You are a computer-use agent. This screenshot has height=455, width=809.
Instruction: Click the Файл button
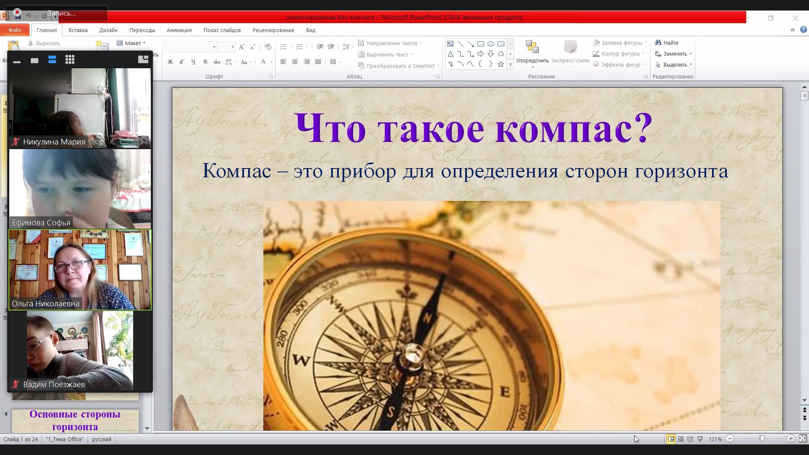15,30
